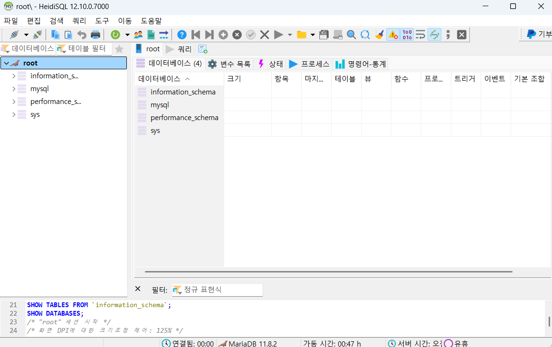The image size is (552, 347).
Task: Expand information_s... node in tree
Action: (14, 76)
